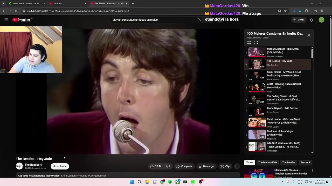Image resolution: width=332 pixels, height=186 pixels.
Task: Open a new browser tab
Action: point(133,4)
